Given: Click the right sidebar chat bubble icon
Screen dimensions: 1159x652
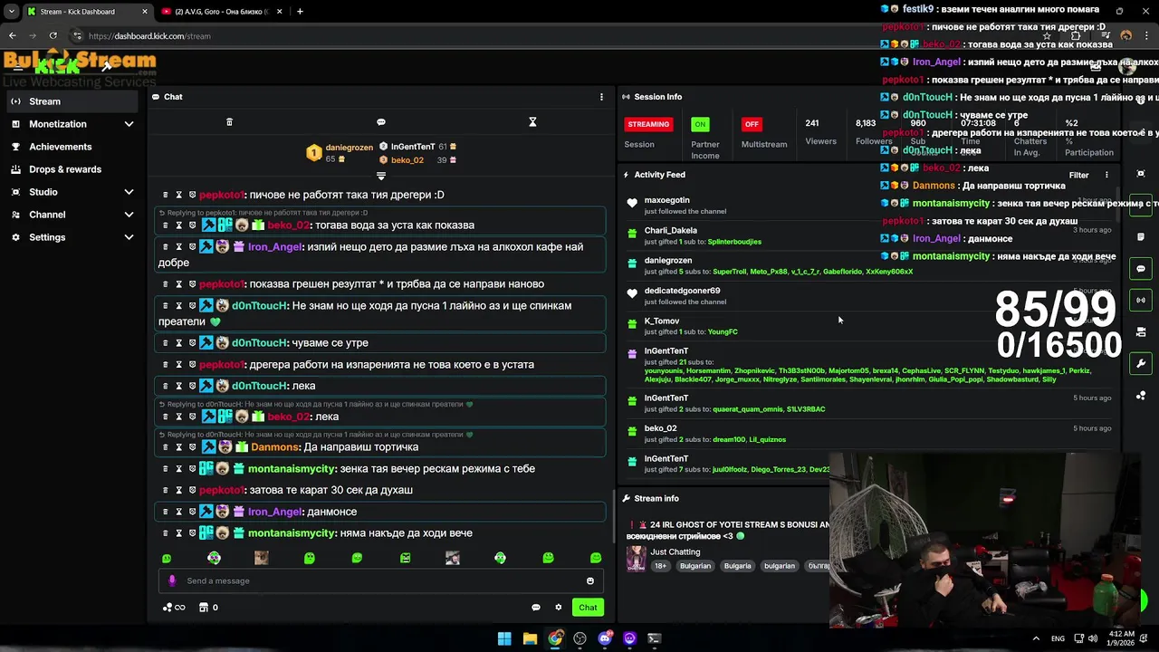Looking at the screenshot, I should (x=1141, y=269).
